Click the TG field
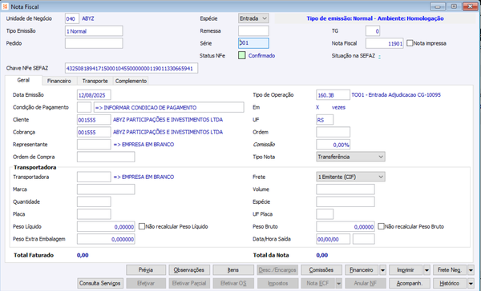Screen dimensions: 481x291 coord(373,31)
